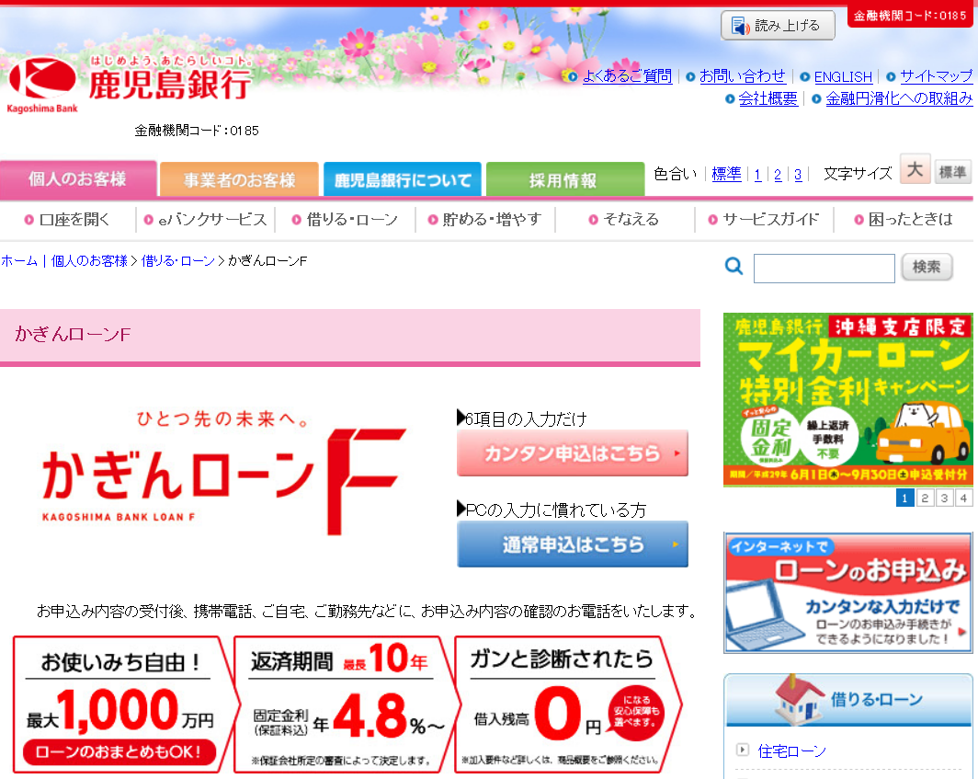
Task: Click the large red F loan logo
Action: (366, 481)
